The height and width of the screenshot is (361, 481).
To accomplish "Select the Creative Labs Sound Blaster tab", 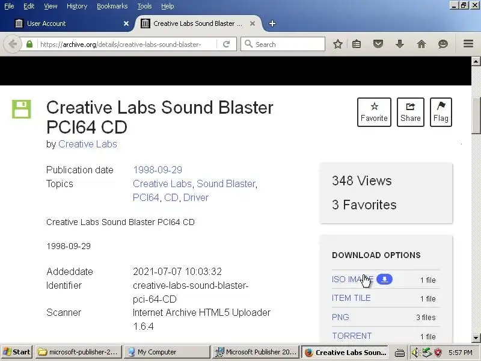I will point(197,23).
